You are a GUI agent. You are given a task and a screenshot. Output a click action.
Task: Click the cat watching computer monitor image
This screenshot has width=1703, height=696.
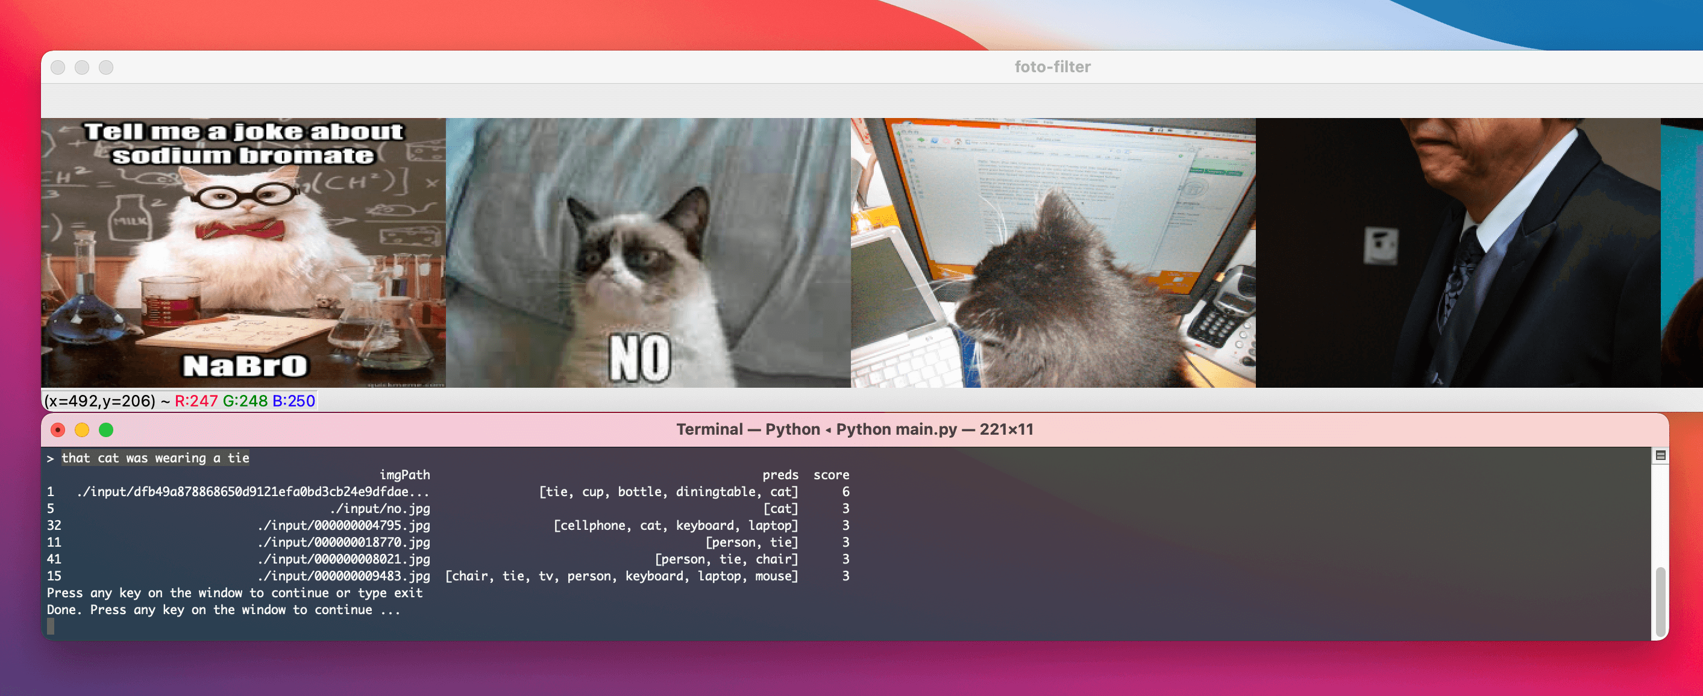click(1053, 252)
